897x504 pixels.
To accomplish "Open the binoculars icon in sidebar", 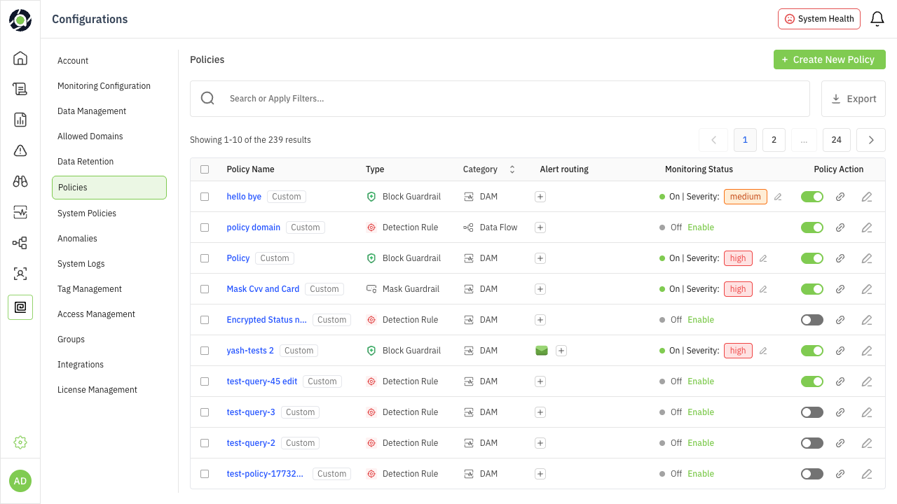I will 20,181.
